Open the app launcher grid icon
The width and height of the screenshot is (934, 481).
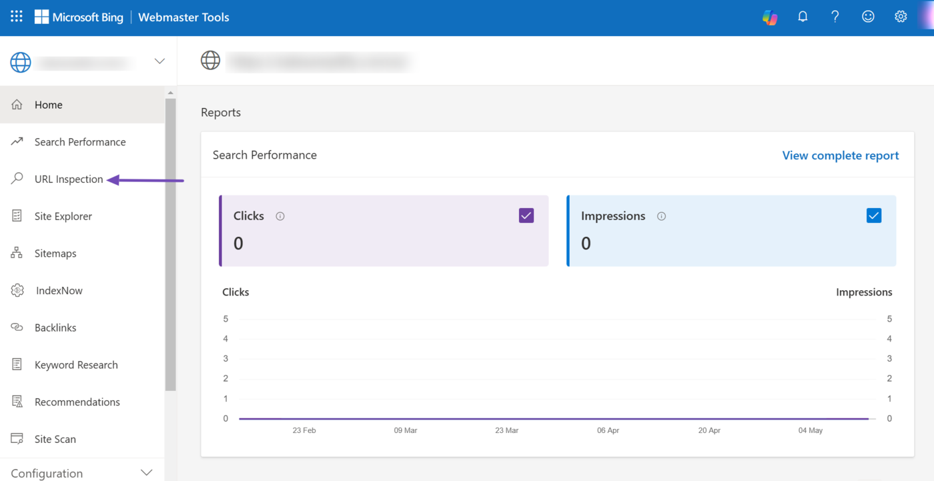(x=17, y=17)
